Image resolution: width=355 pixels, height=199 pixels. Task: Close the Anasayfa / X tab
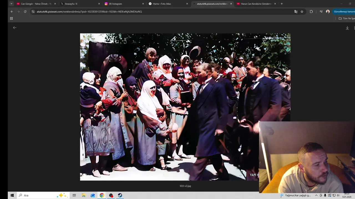[x=99, y=4]
